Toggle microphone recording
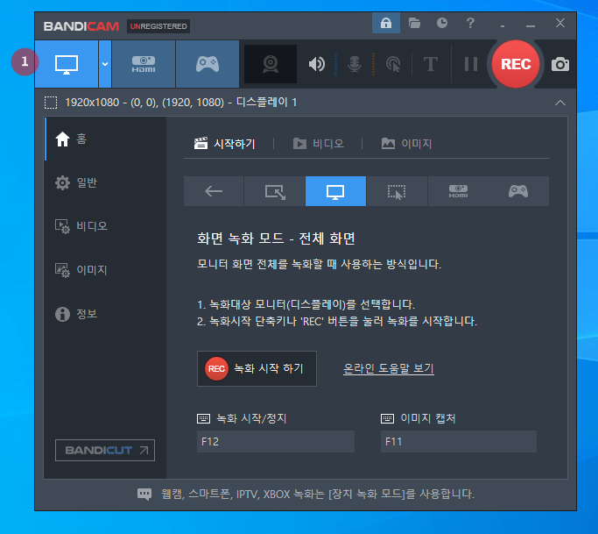The height and width of the screenshot is (534, 598). 355,64
